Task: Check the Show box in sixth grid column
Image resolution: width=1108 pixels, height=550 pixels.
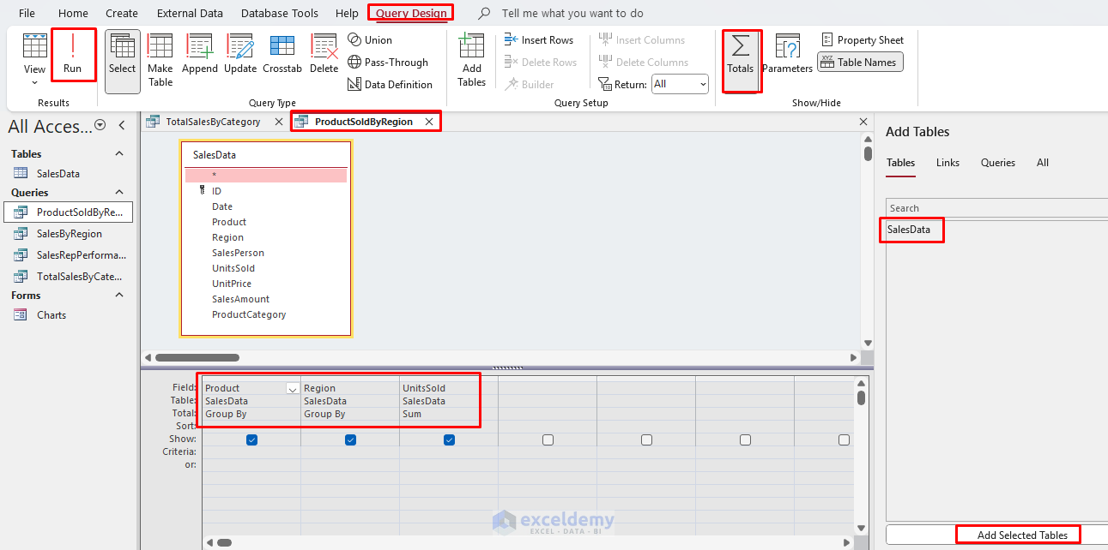Action: coord(745,439)
